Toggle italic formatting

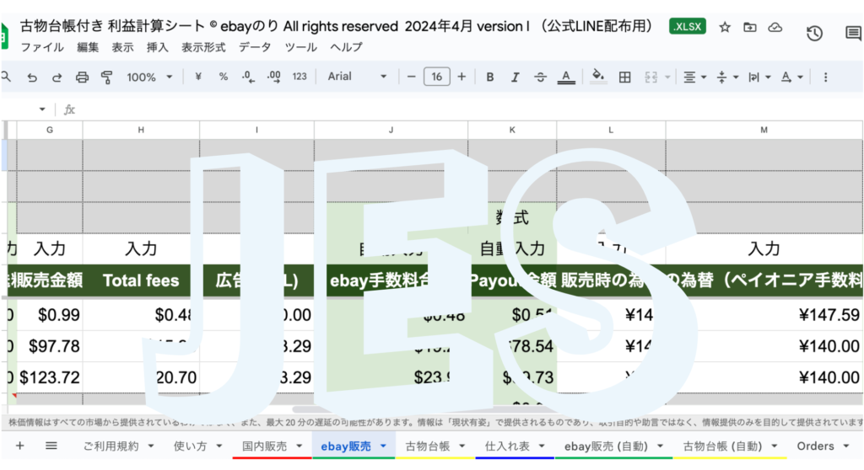pos(515,77)
